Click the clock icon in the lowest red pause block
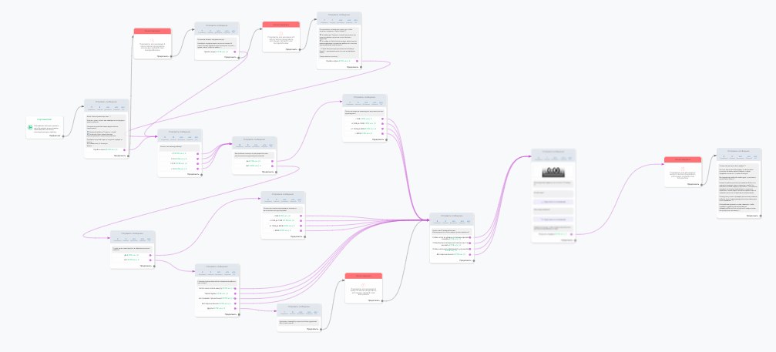 coord(362,283)
